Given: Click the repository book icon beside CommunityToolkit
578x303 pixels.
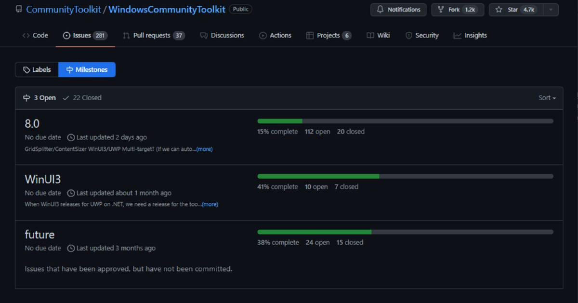Looking at the screenshot, I should [19, 9].
